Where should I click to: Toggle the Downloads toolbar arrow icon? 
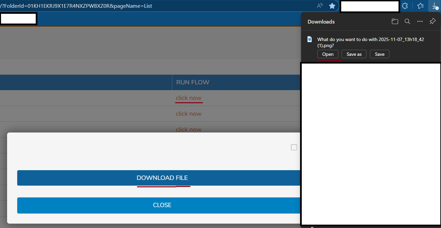click(434, 6)
